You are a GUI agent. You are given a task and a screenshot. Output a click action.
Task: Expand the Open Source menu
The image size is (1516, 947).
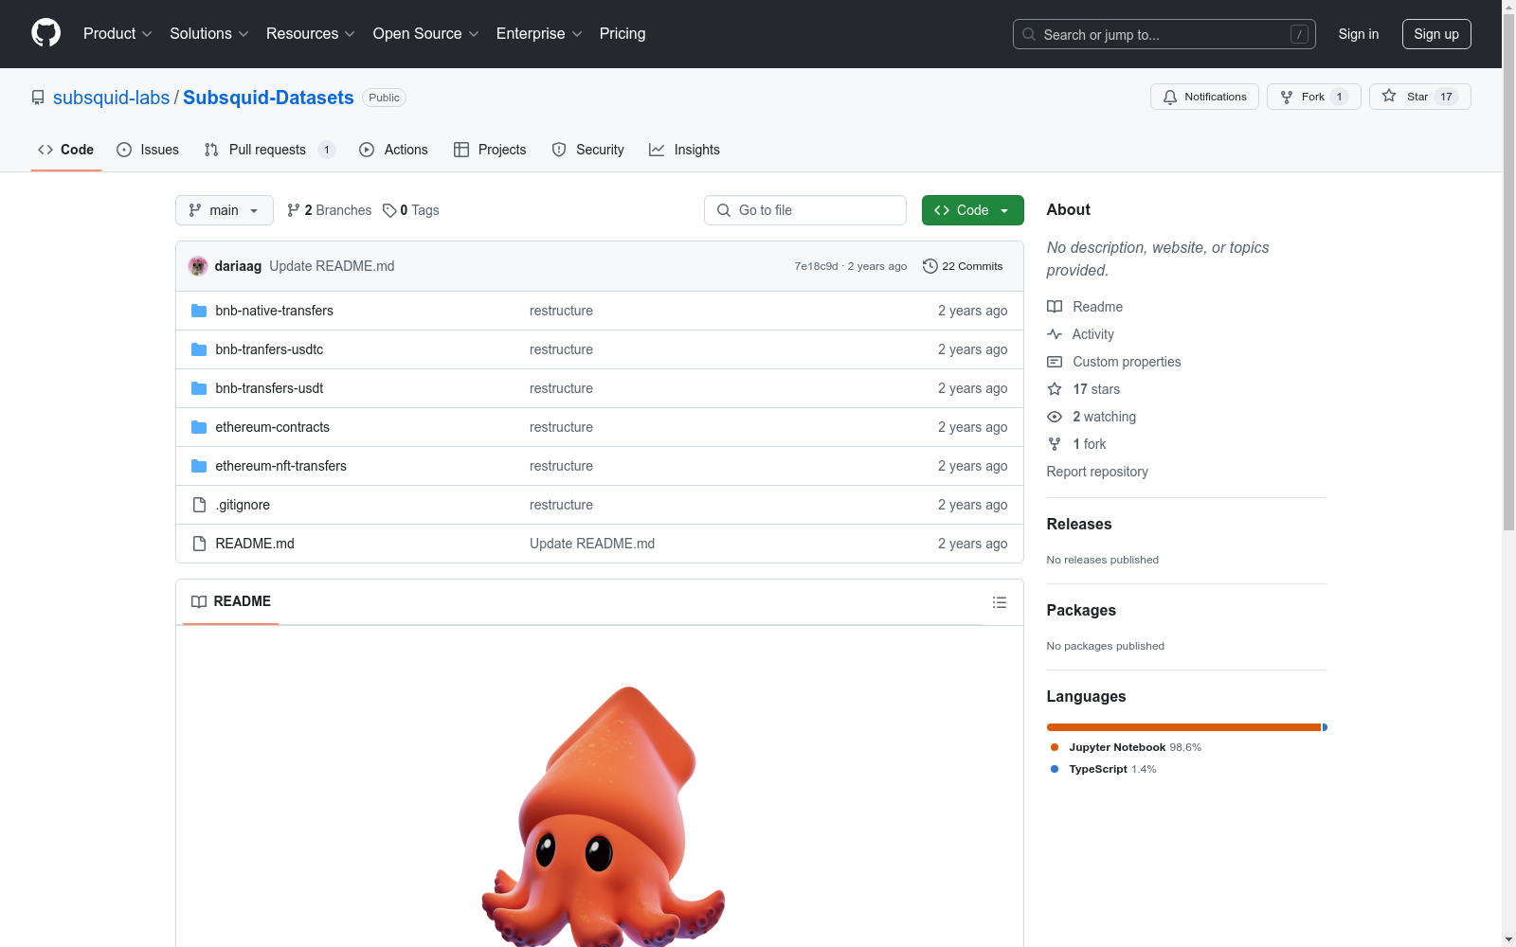click(426, 34)
